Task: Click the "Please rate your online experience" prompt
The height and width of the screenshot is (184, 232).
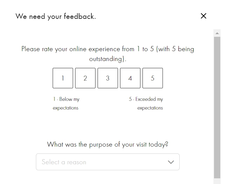Action: [107, 49]
